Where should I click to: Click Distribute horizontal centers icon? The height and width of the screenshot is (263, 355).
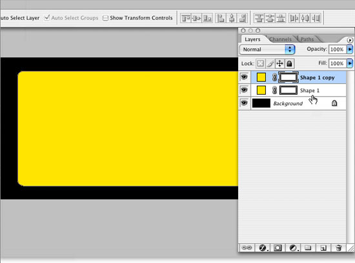tap(305, 18)
